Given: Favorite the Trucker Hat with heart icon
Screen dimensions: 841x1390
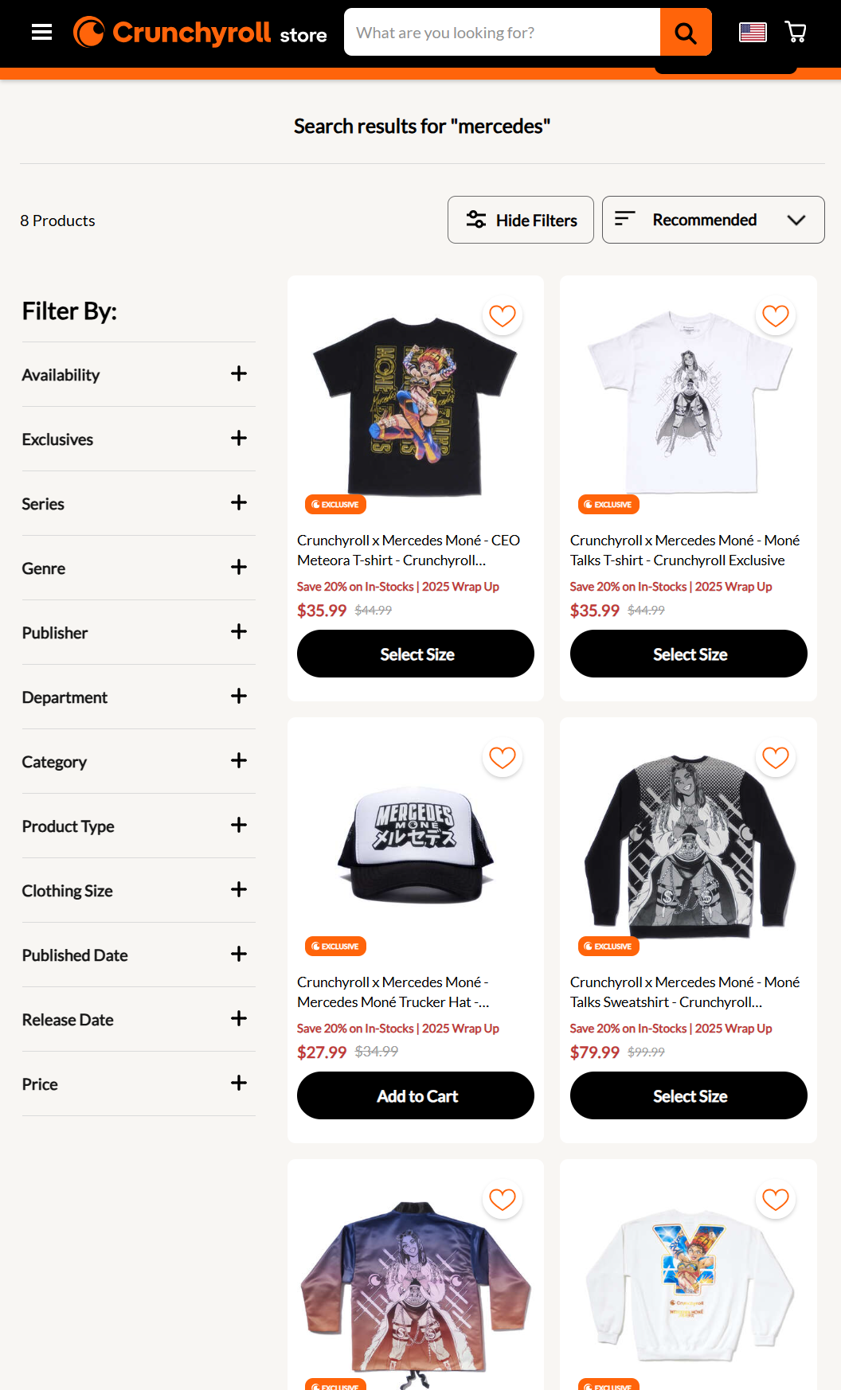Looking at the screenshot, I should click(x=503, y=758).
